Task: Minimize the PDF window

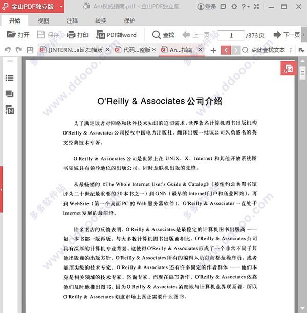Action: [271, 7]
